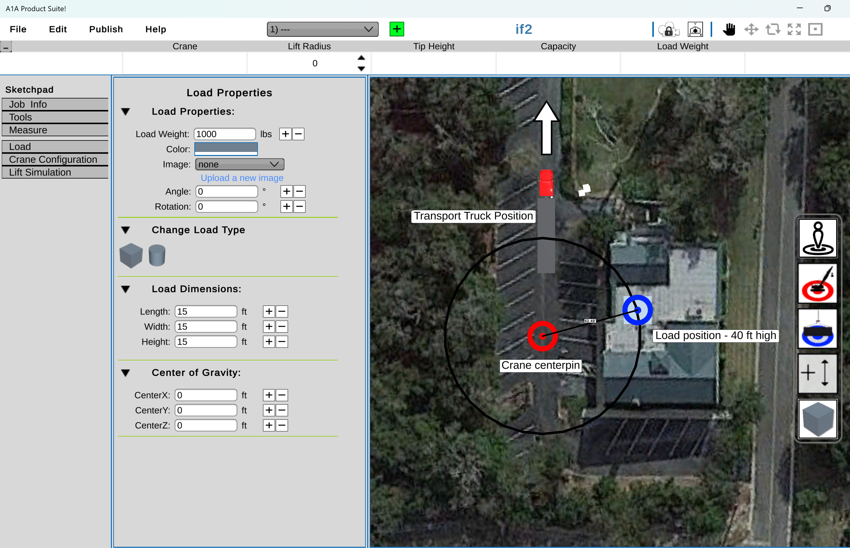850x548 pixels.
Task: Open the Job Info sketchpad tab
Action: (x=55, y=104)
